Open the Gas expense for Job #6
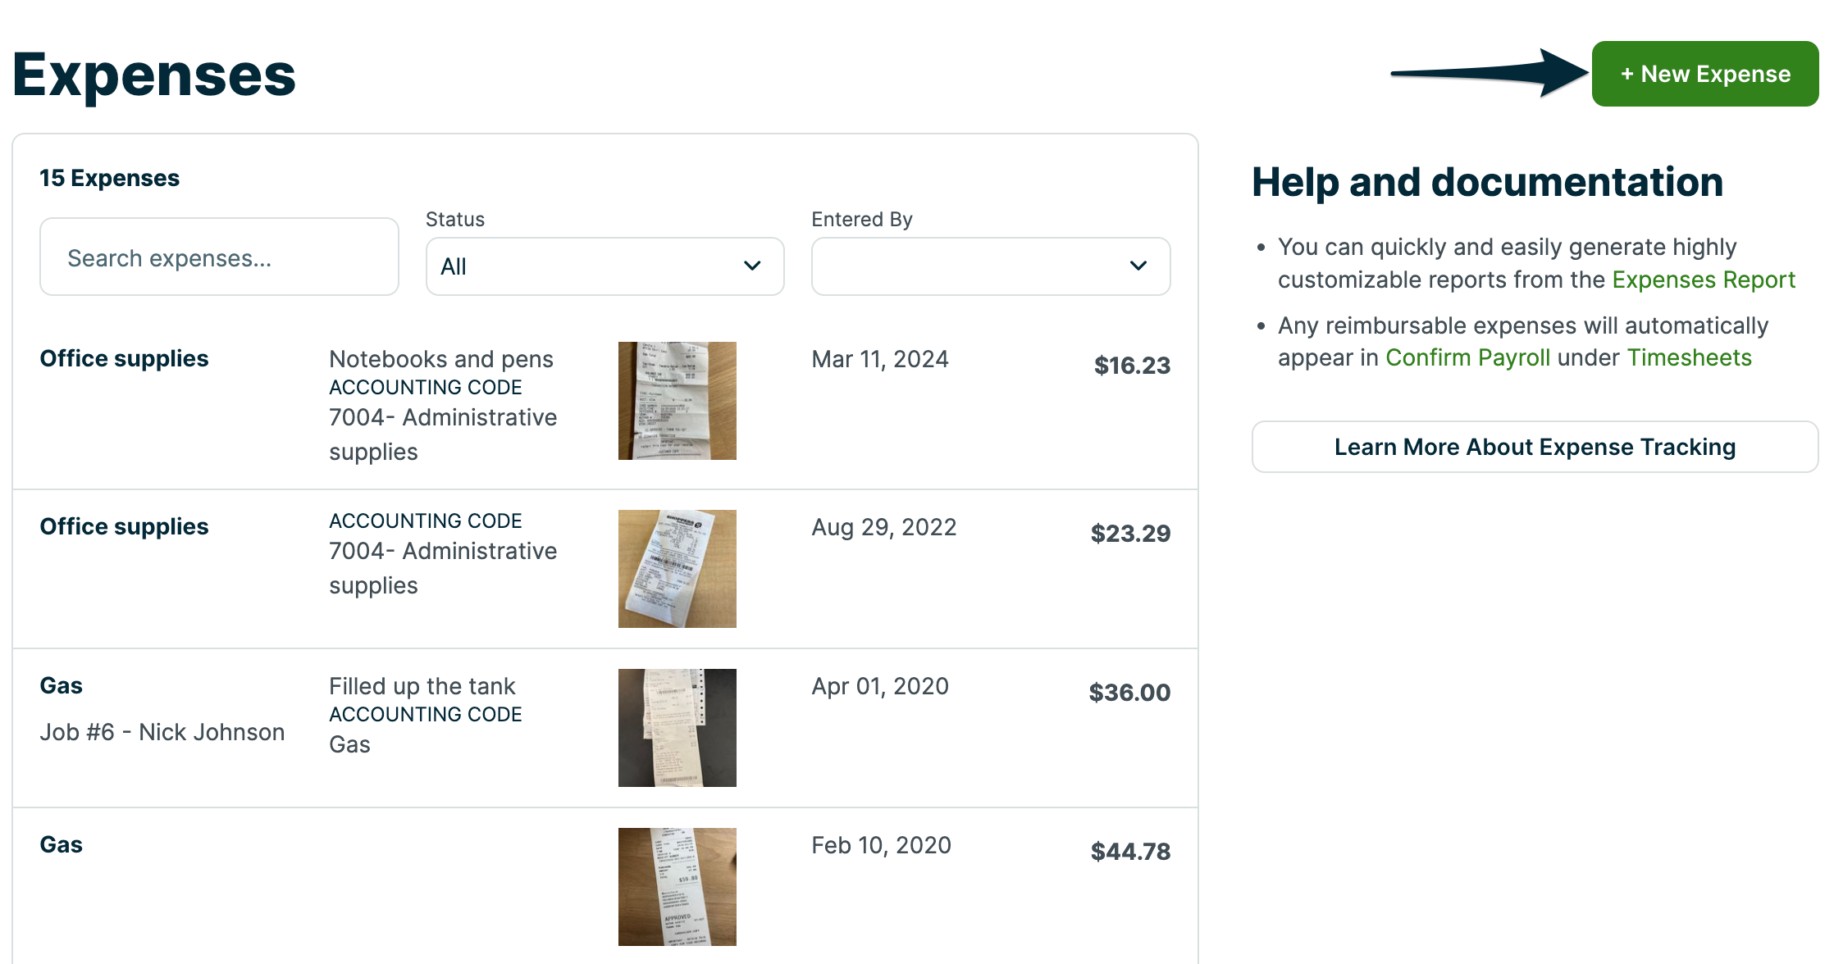 [62, 686]
